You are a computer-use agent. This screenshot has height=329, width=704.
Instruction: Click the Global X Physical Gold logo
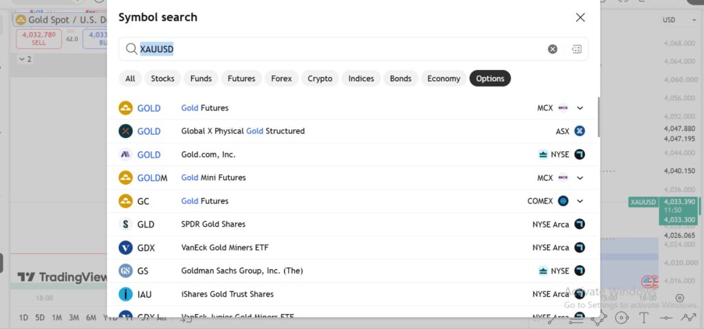click(x=126, y=131)
